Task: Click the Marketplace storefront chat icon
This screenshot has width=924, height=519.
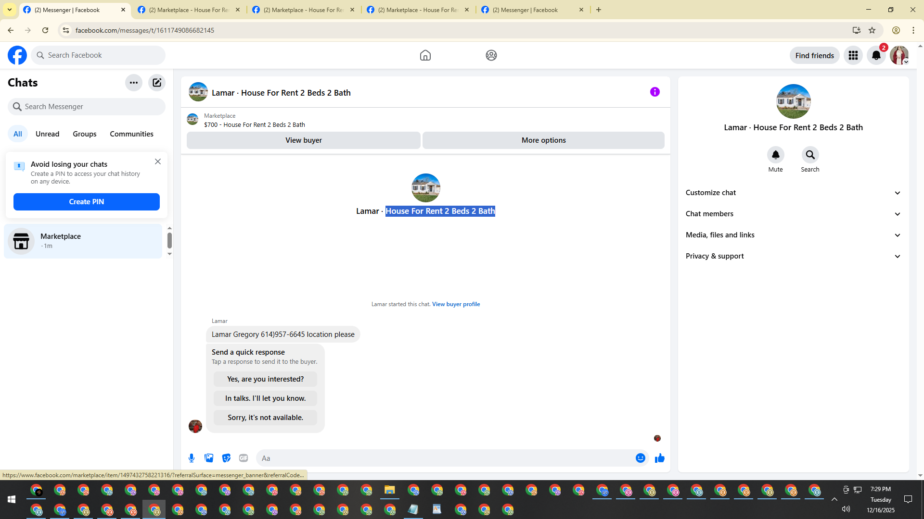Action: pyautogui.click(x=21, y=241)
